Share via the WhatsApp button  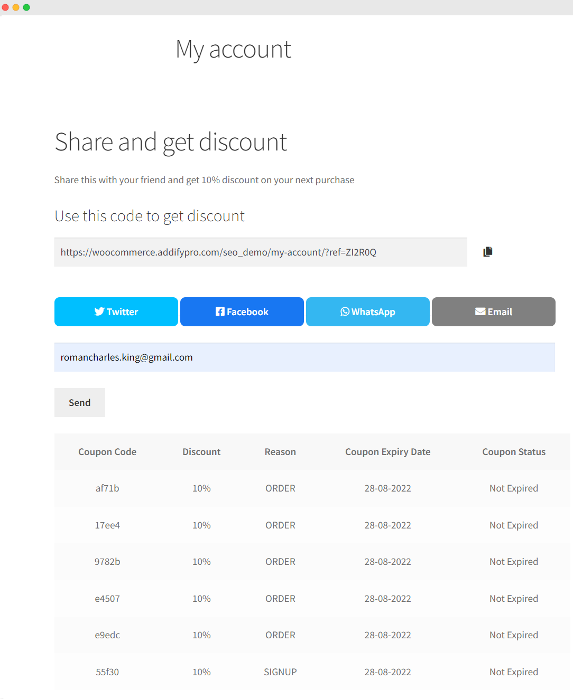pyautogui.click(x=368, y=311)
